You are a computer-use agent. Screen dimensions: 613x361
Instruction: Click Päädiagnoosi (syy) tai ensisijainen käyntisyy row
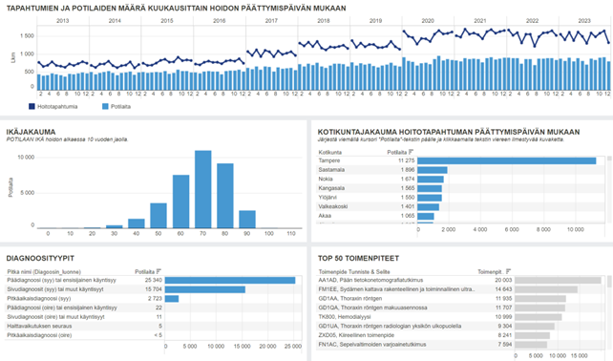tap(153, 281)
